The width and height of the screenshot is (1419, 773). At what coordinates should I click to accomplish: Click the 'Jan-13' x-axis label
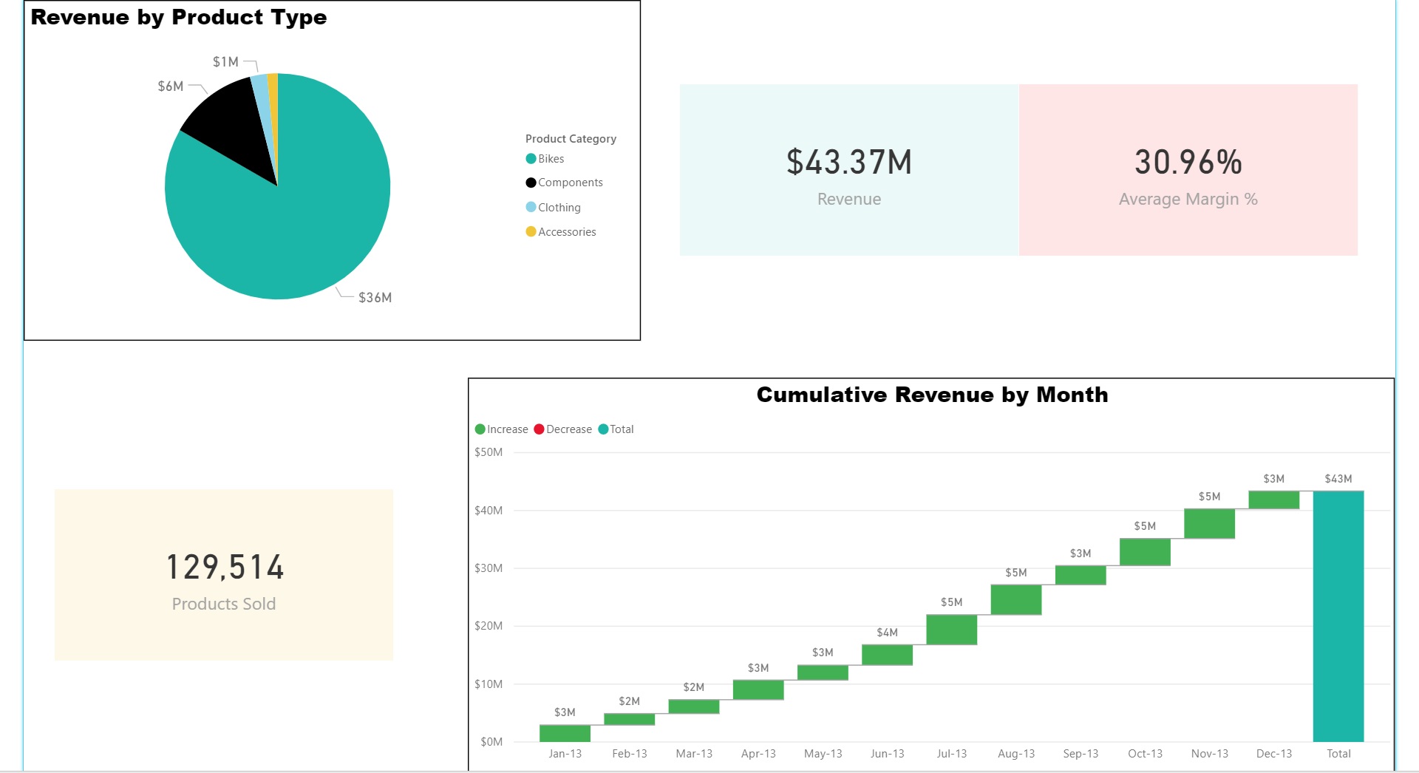click(565, 754)
